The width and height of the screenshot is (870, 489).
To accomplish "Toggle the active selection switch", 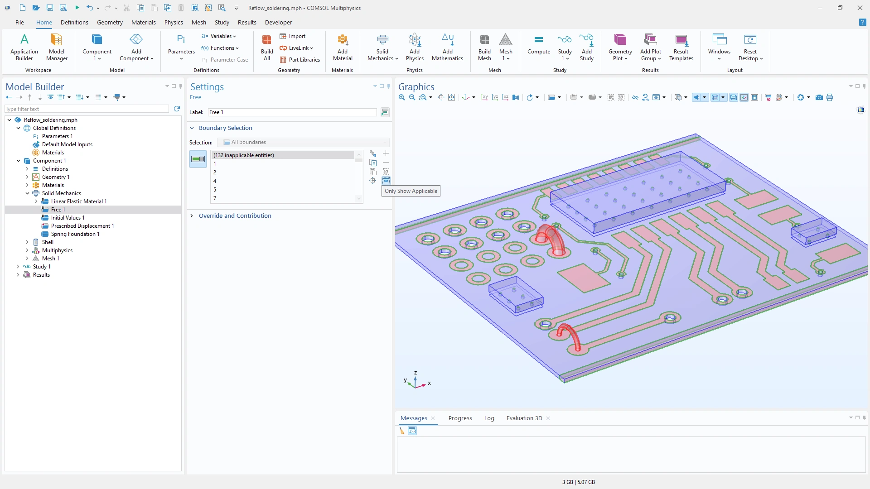I will (198, 159).
